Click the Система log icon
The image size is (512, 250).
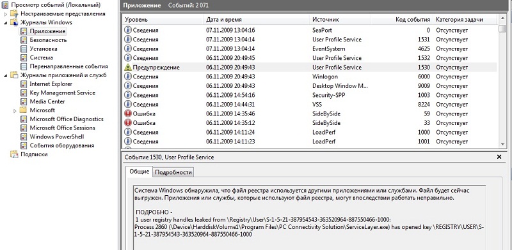point(23,58)
